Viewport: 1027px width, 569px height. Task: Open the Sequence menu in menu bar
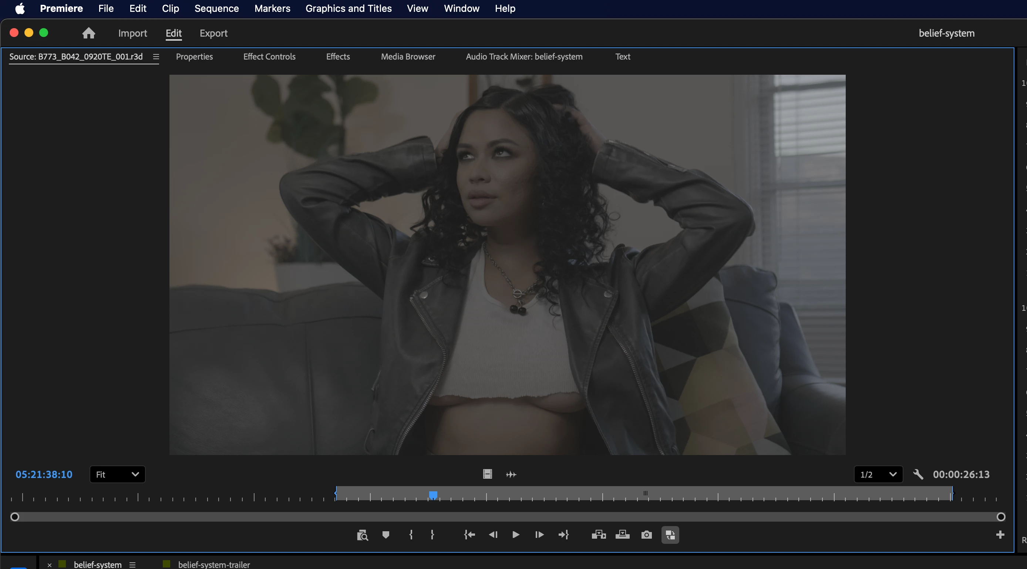216,9
